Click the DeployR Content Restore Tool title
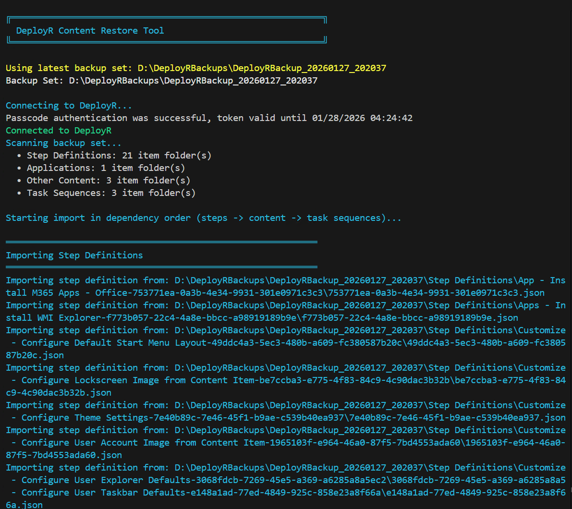 [90, 31]
